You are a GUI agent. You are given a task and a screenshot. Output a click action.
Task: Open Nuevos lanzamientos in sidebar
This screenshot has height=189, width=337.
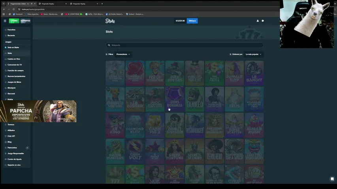[x=17, y=76]
